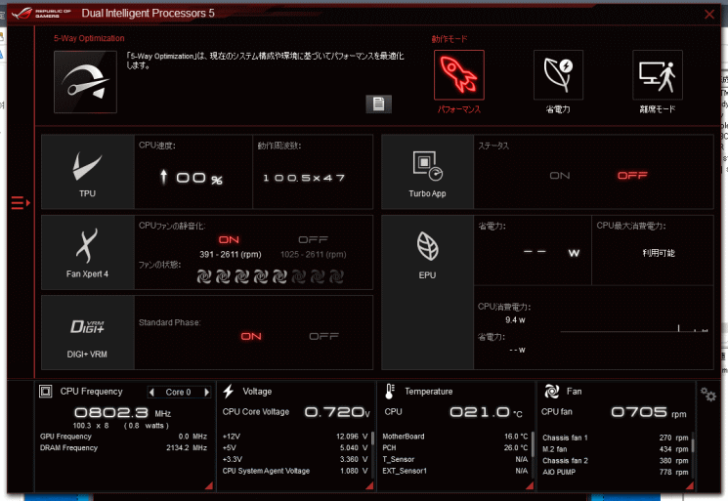
Task: Click the CPU power consumption graph
Action: [634, 327]
